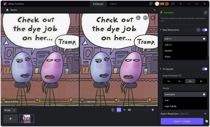
Task: Open export settings gear
Action: click(x=207, y=121)
